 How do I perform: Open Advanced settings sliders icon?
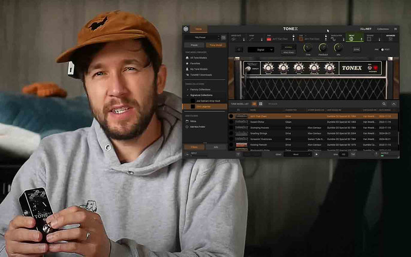(x=390, y=39)
